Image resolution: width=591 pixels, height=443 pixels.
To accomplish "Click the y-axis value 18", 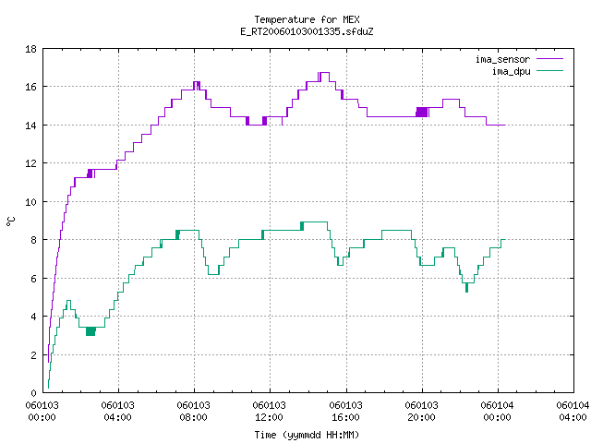I will 30,49.
